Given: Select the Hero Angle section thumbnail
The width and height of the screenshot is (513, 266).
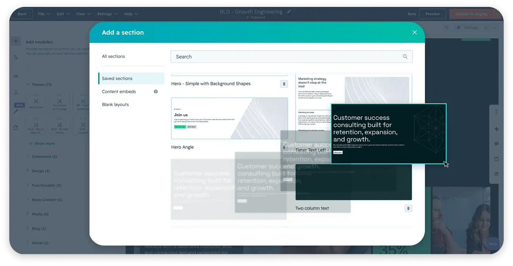Looking at the screenshot, I should point(229,118).
